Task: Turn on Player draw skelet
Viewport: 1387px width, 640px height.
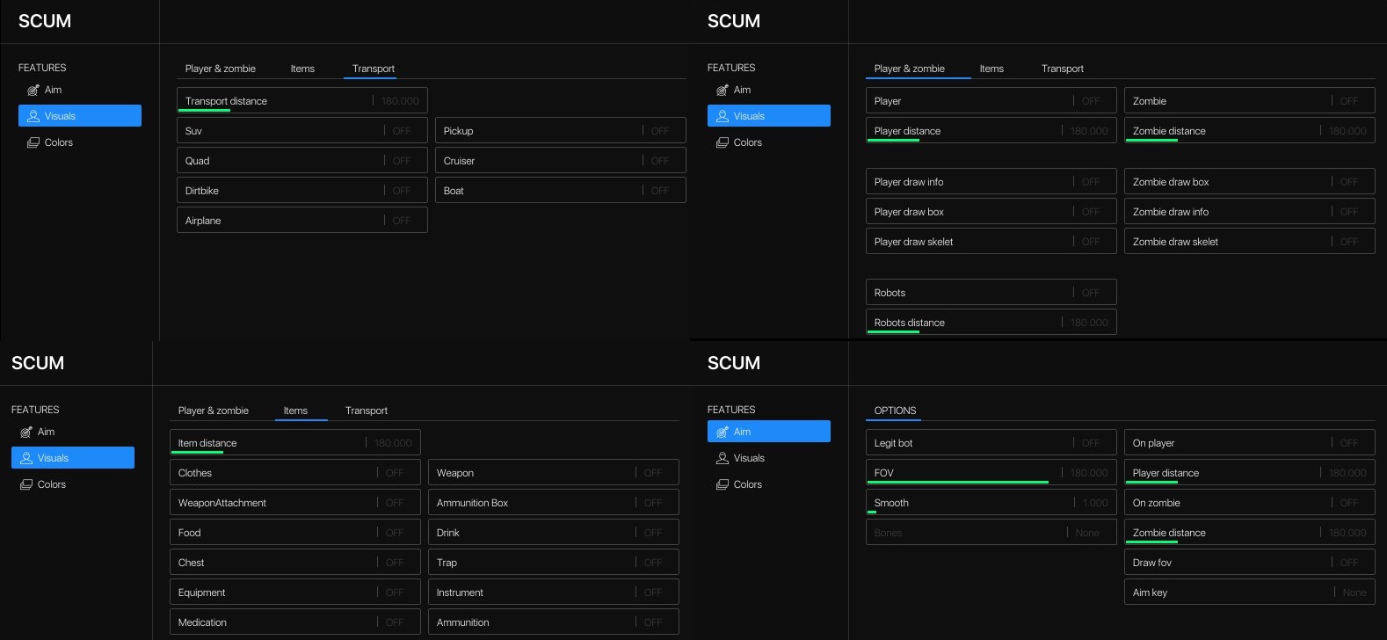Action: pos(991,242)
